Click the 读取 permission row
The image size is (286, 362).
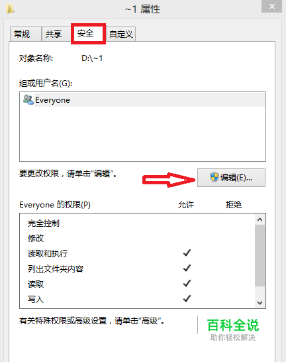[137, 284]
